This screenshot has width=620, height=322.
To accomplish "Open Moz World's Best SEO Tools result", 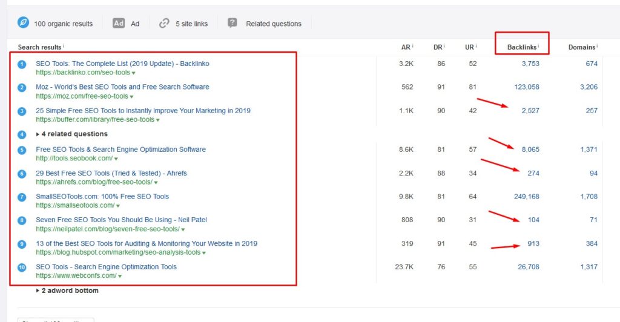I will tap(122, 87).
